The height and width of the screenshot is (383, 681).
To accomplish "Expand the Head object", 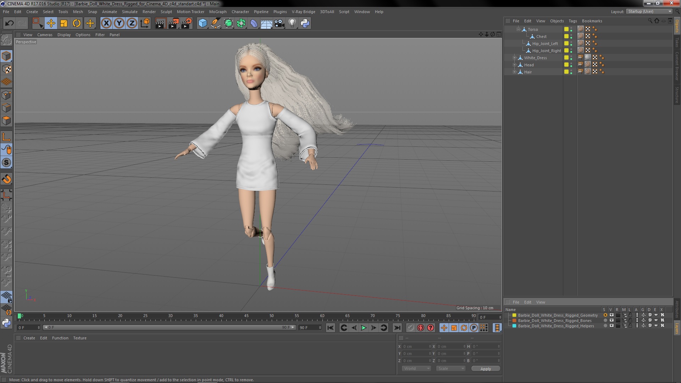I will [x=514, y=65].
